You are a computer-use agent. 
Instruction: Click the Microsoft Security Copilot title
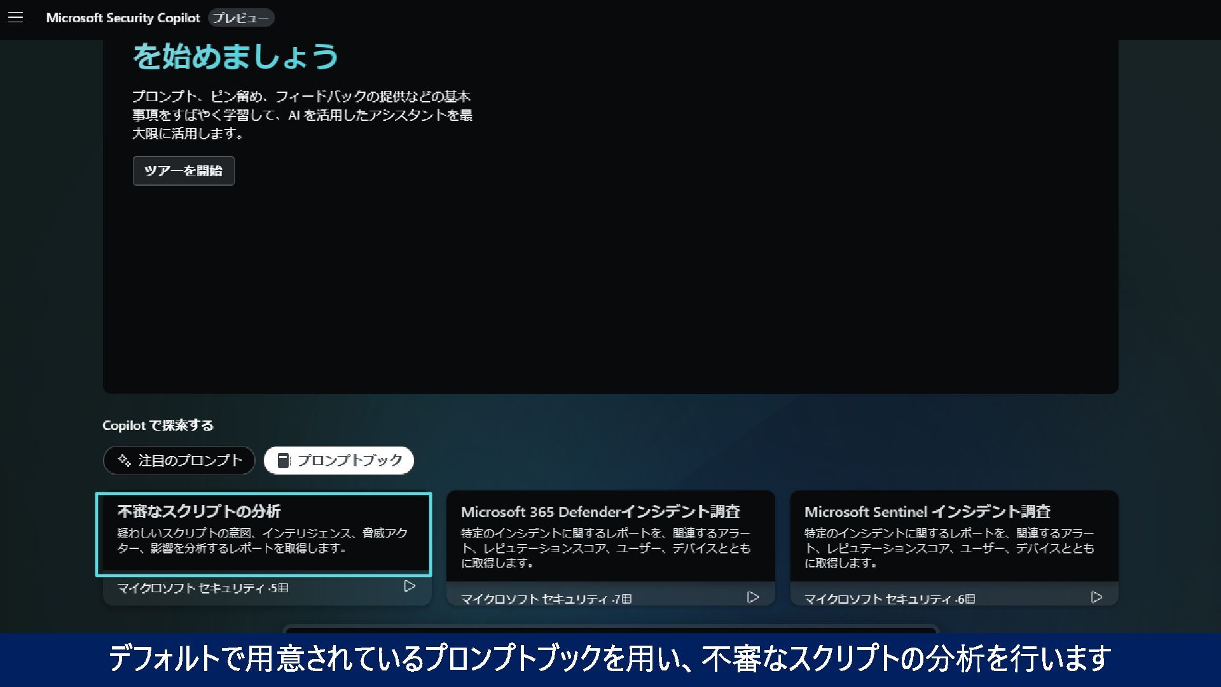coord(123,18)
